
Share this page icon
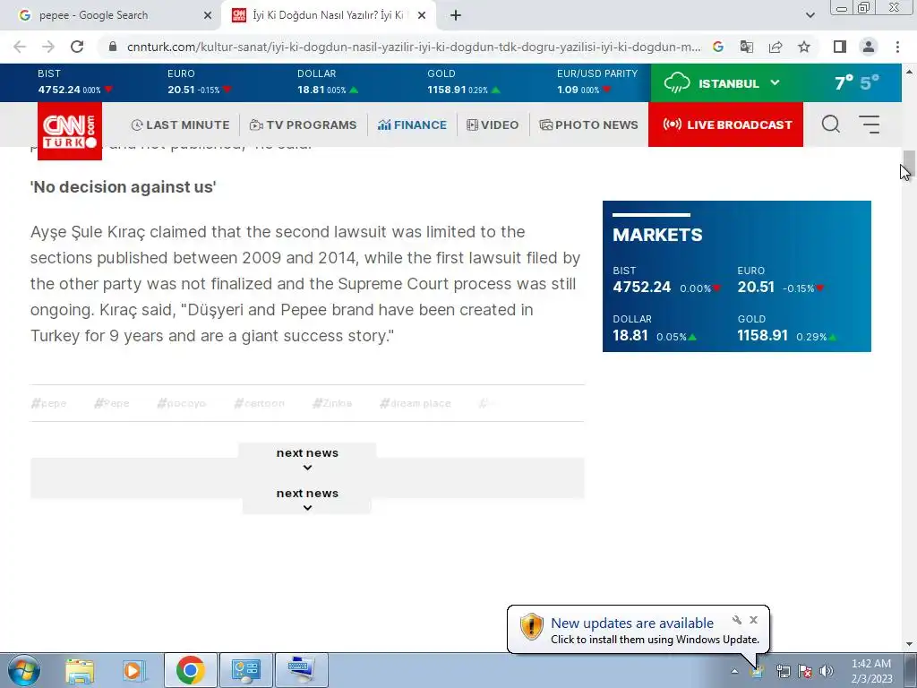pos(776,47)
